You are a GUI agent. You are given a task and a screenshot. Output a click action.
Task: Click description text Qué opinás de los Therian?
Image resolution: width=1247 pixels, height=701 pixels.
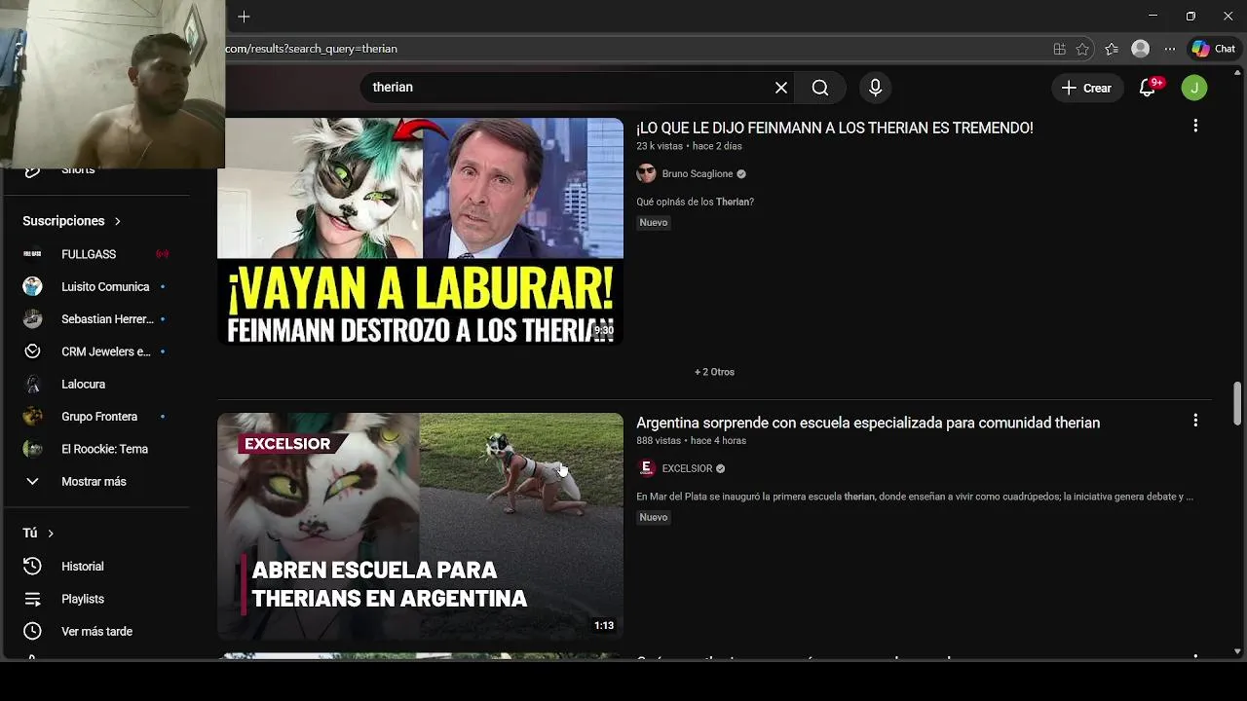[x=696, y=203]
